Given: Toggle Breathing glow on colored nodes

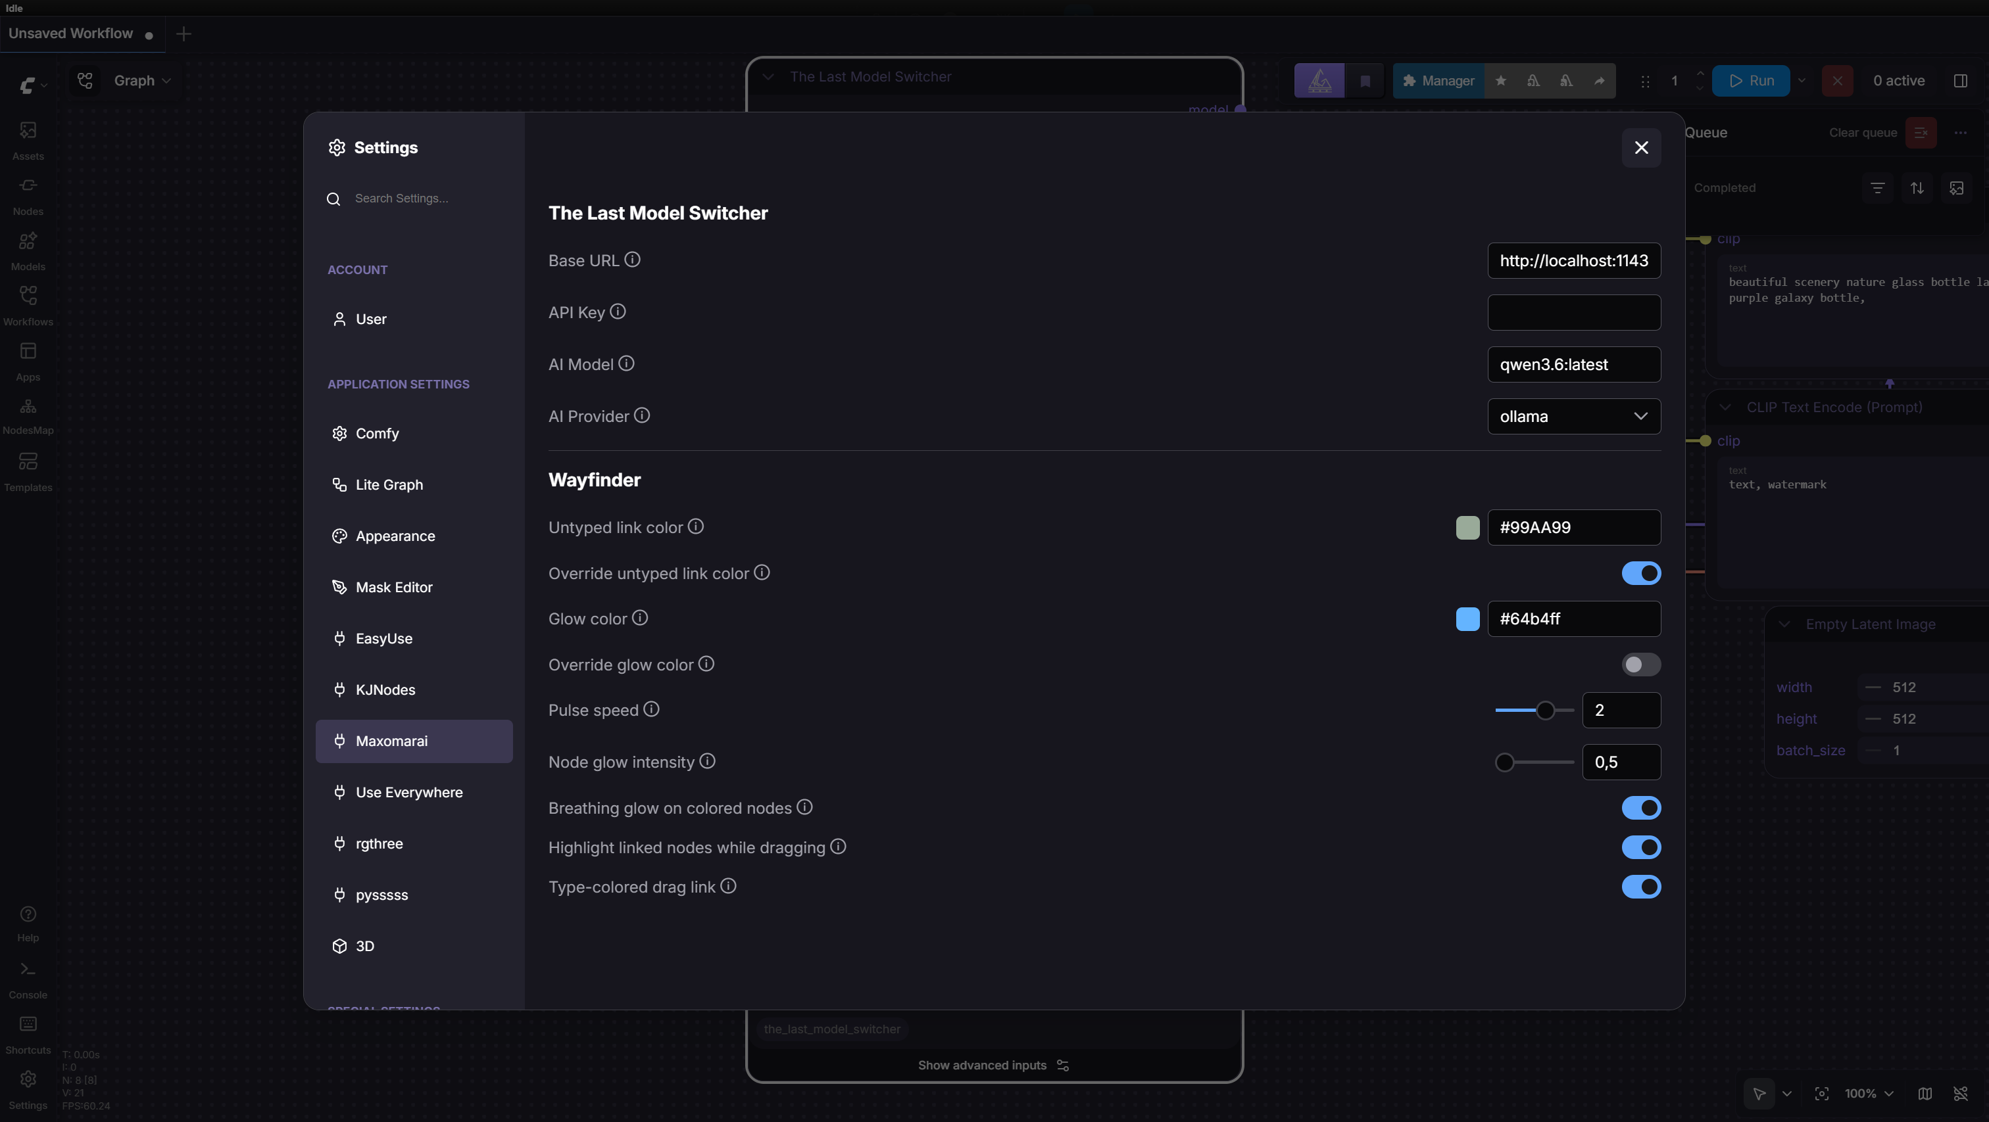Looking at the screenshot, I should pos(1641,808).
